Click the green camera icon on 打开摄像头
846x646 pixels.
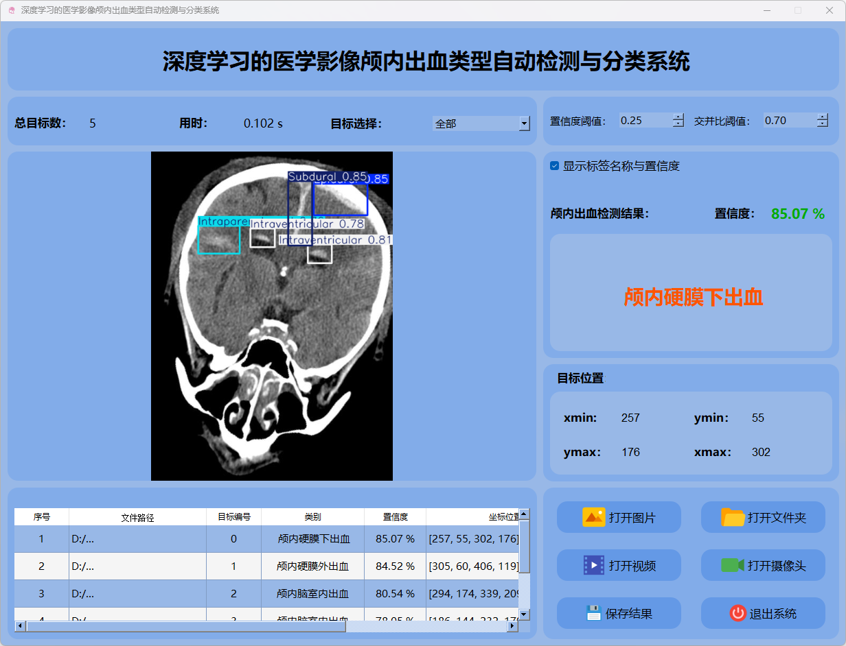(733, 565)
